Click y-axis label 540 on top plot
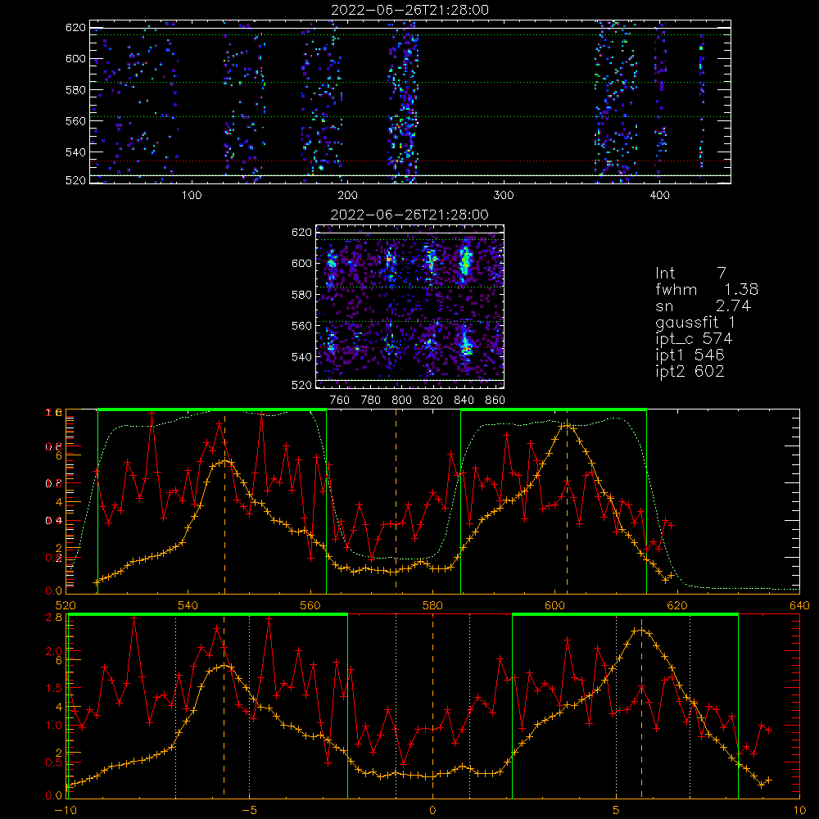Screen dimensions: 819x819 point(75,152)
